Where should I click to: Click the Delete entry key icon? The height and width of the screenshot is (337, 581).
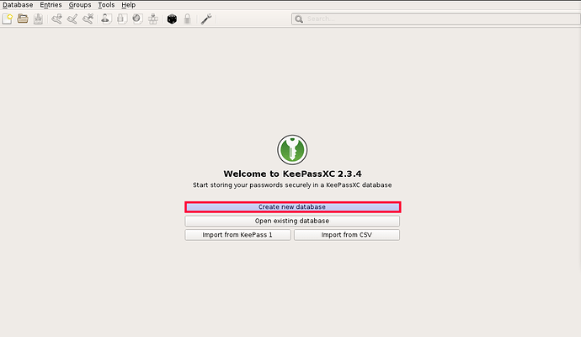[x=88, y=19]
